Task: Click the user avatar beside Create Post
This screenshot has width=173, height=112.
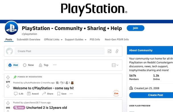Action: pyautogui.click(x=9, y=51)
